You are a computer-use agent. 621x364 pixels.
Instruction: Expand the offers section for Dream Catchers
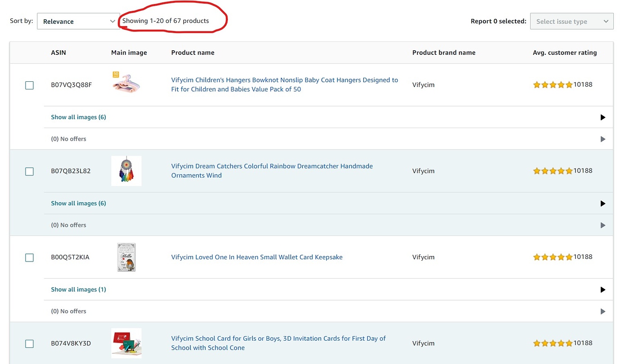tap(603, 225)
